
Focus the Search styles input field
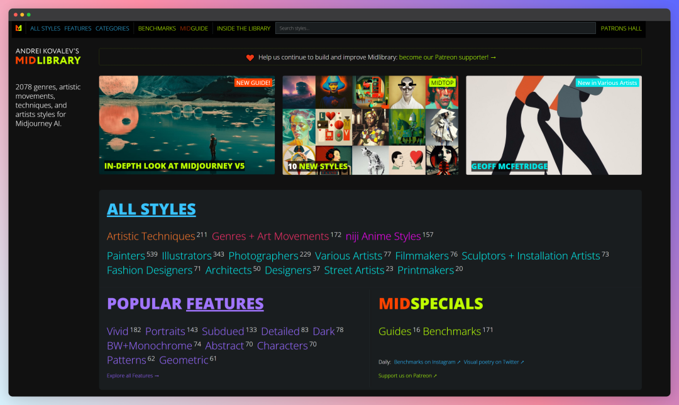[435, 28]
